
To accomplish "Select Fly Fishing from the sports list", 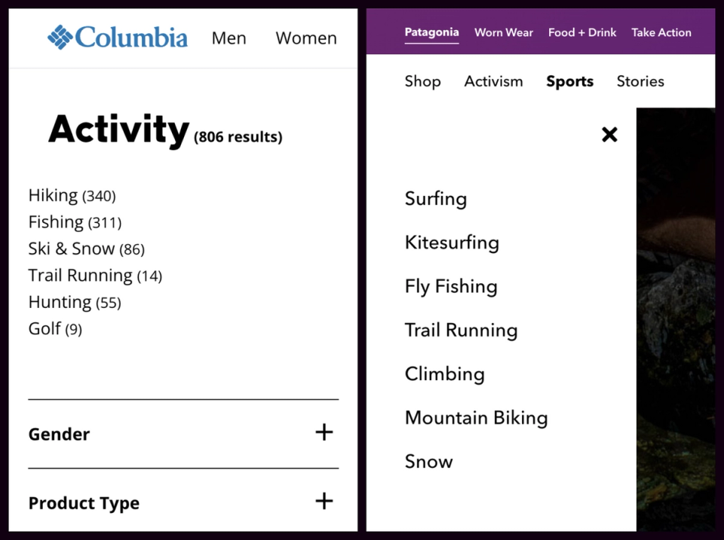I will 451,286.
